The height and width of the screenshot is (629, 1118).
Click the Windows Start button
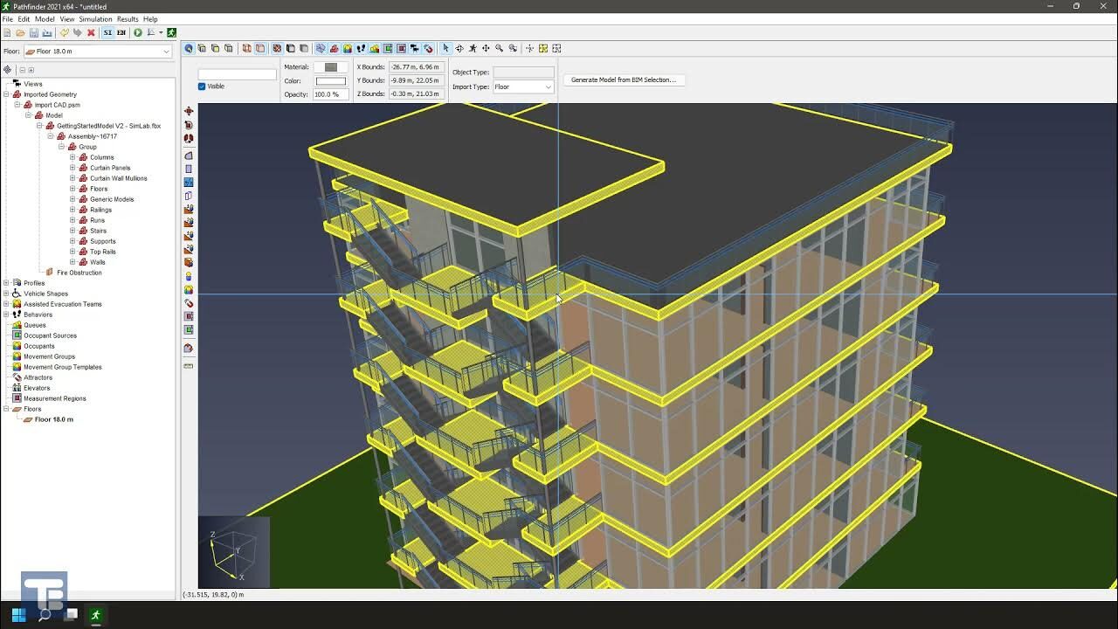click(18, 615)
